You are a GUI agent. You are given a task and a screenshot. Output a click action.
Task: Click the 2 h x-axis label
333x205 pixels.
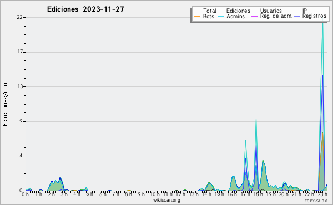[51, 194]
